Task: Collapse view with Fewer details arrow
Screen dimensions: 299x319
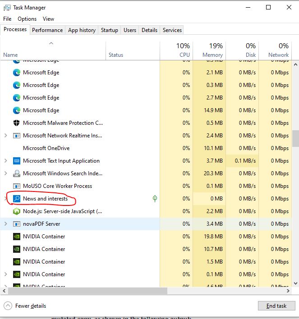Action: (x=8, y=306)
